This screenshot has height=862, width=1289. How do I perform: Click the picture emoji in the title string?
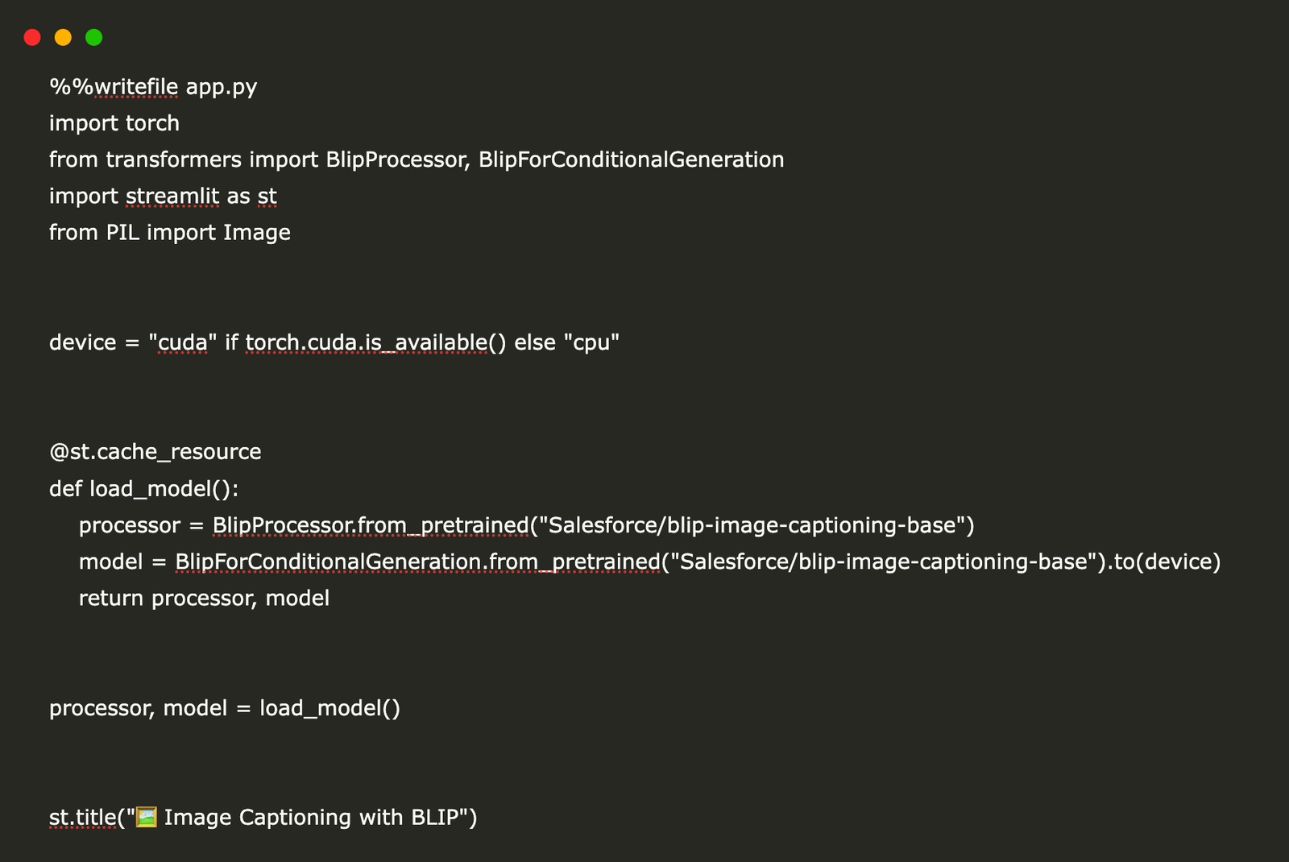coord(146,817)
